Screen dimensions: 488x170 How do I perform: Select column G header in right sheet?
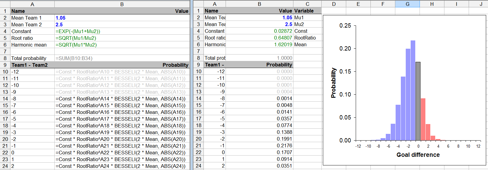[x=407, y=4]
